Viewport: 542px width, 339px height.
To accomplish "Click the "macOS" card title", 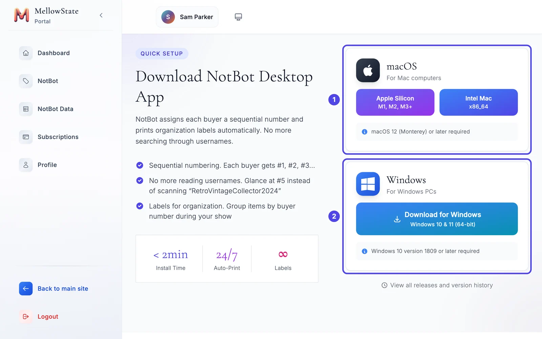I will 402,66.
